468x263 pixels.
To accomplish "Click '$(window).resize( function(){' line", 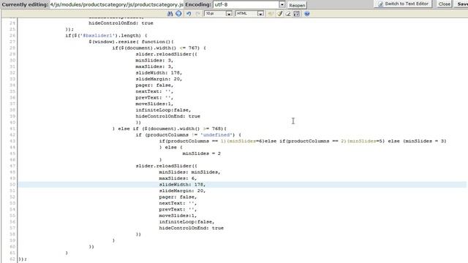I will pos(131,42).
